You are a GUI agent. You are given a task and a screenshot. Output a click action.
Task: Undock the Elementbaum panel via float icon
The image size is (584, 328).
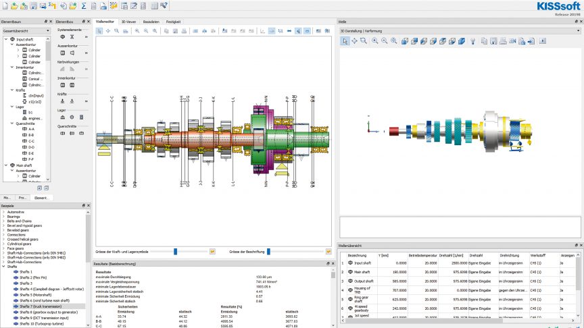46,22
